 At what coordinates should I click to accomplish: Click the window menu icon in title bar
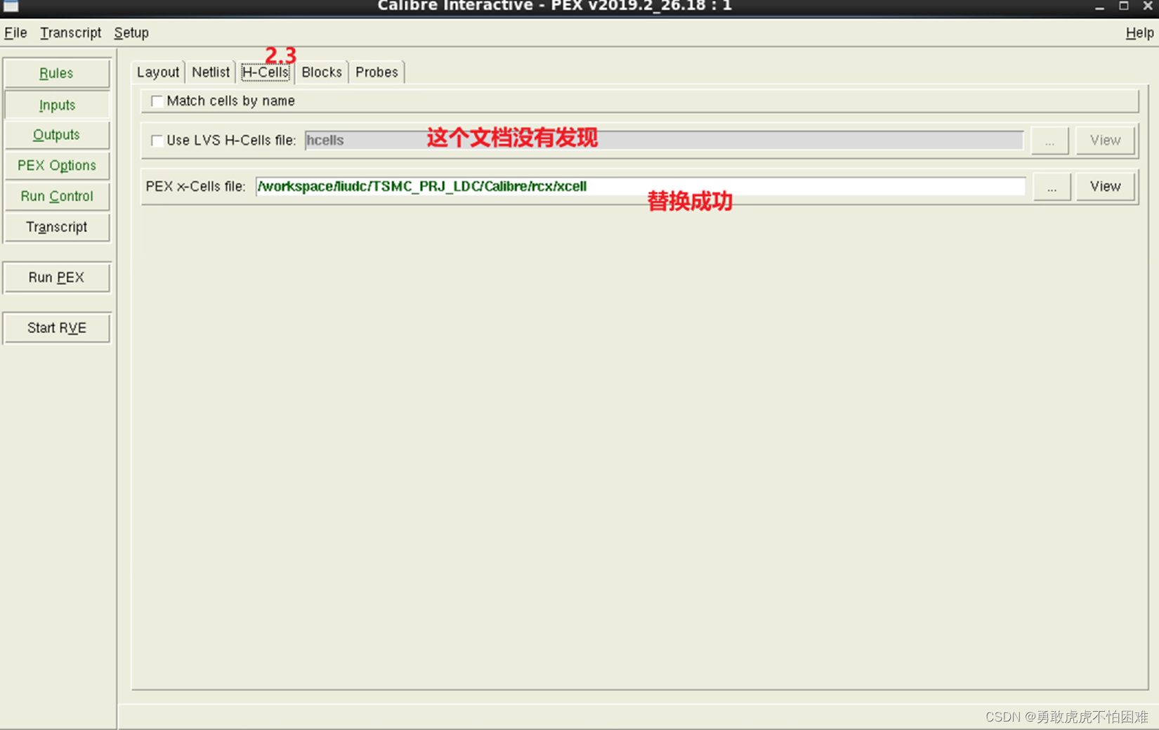tap(11, 6)
